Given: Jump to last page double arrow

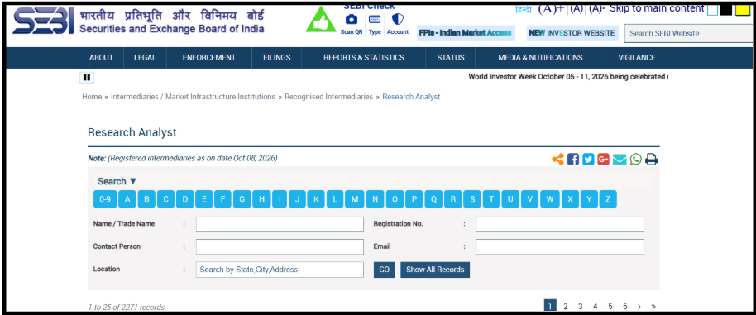Looking at the screenshot, I should tap(653, 307).
